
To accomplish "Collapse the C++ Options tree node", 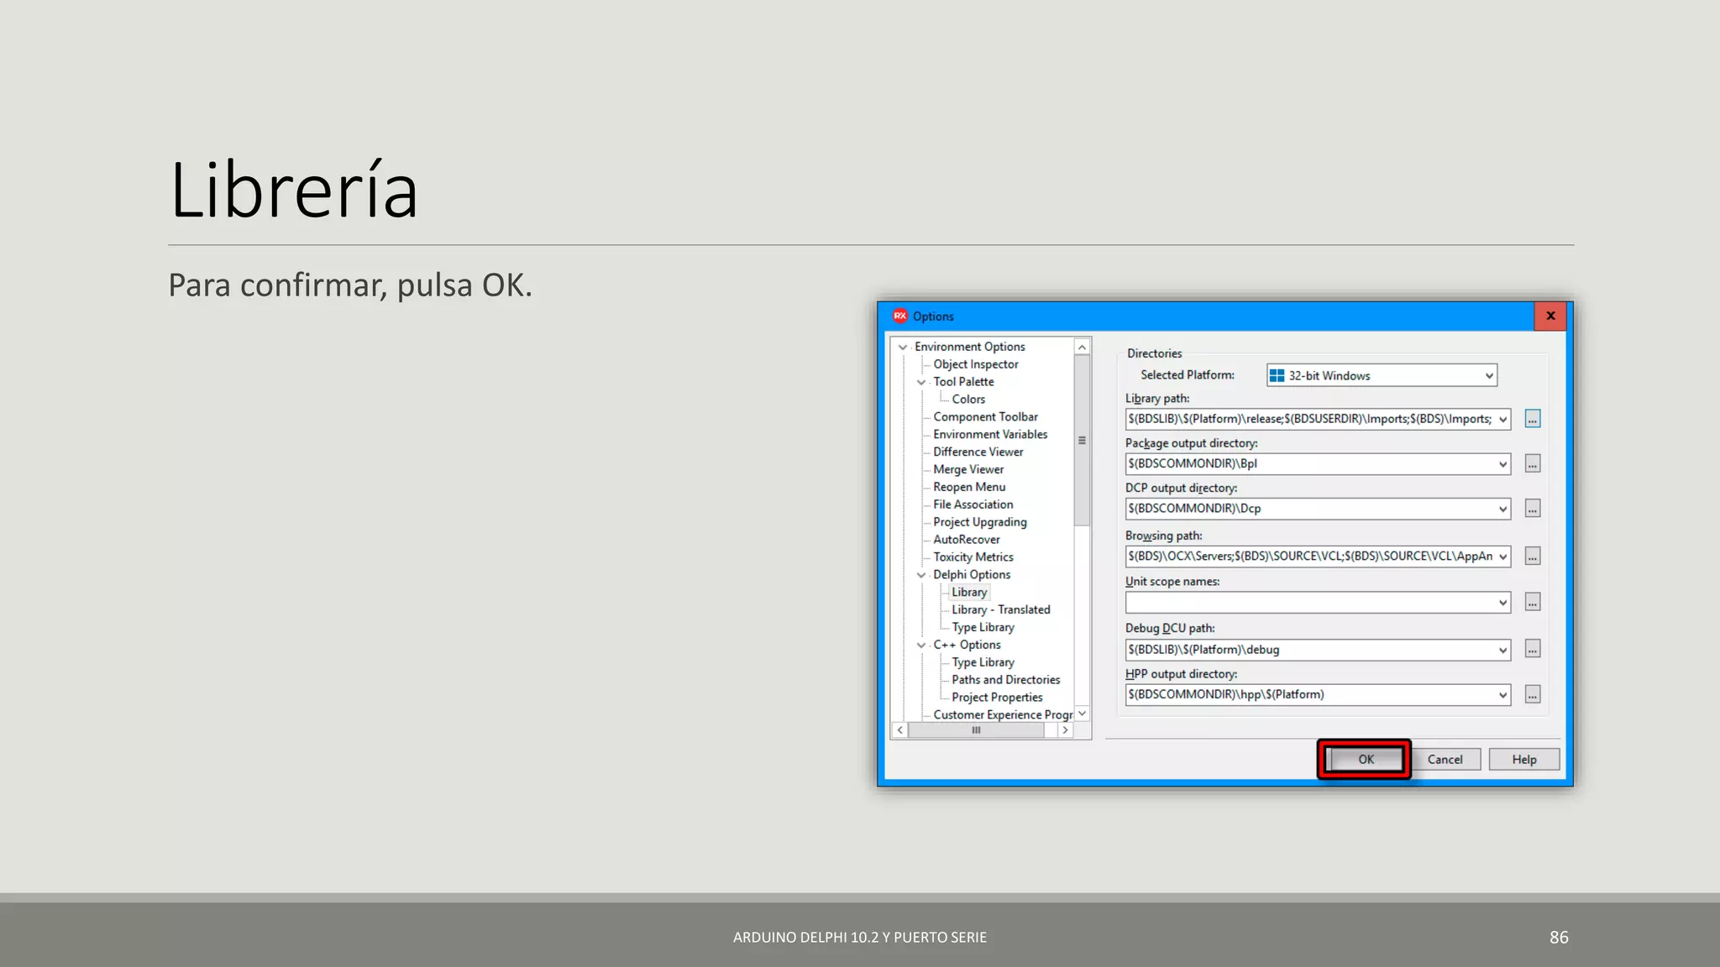I will coord(921,646).
